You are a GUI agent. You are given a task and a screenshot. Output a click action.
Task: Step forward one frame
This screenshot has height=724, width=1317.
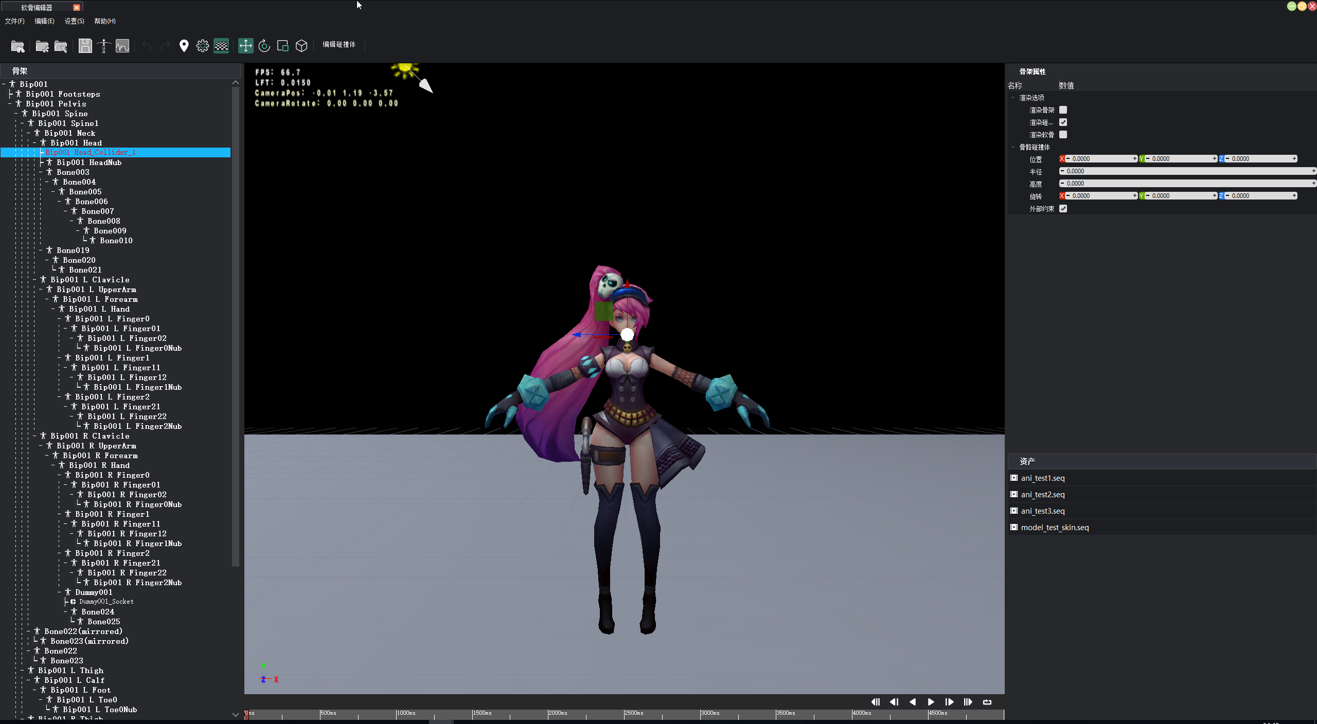tap(950, 702)
